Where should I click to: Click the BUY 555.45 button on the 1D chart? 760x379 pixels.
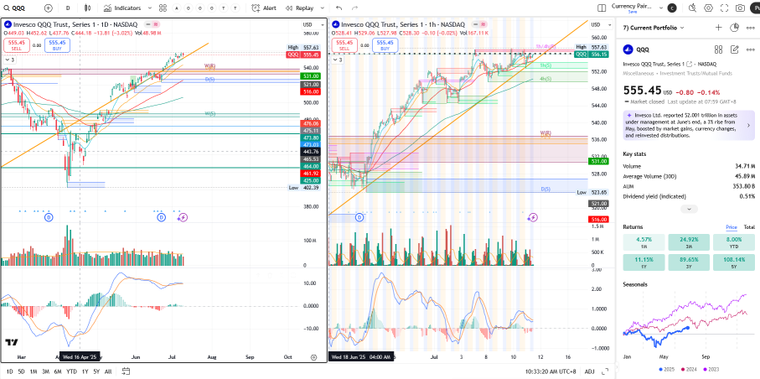tap(57, 45)
